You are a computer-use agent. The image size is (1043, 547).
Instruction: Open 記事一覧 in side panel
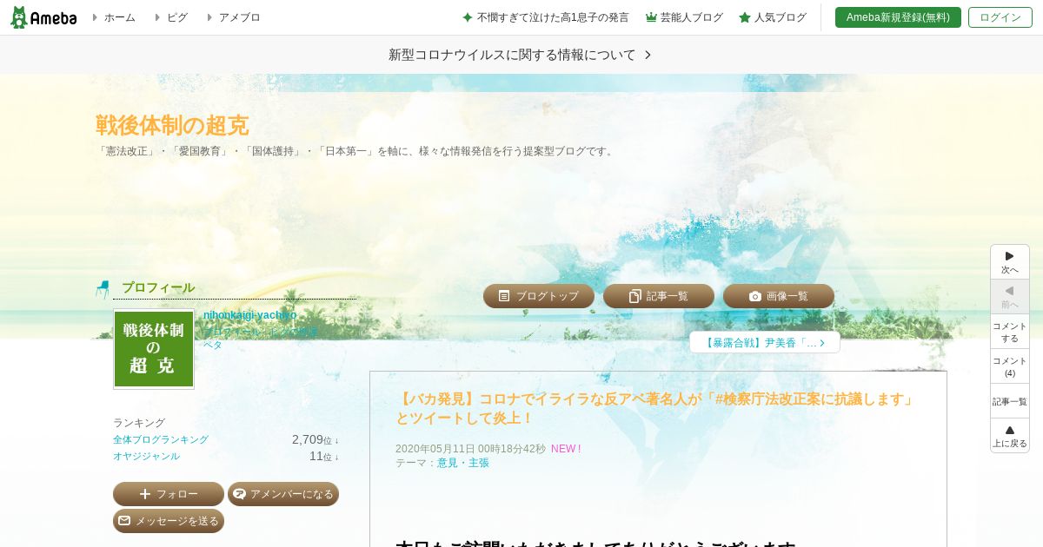coord(1010,401)
